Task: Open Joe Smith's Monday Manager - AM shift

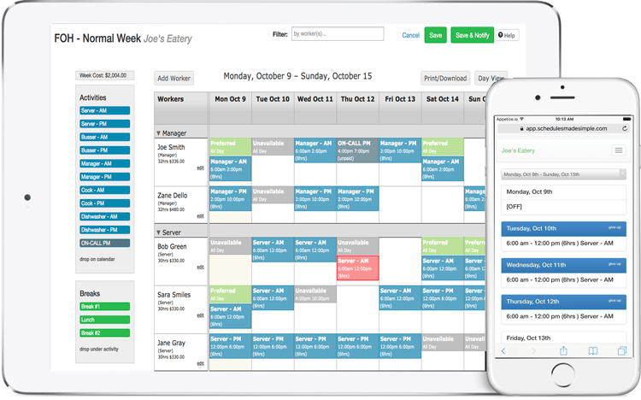Action: click(x=230, y=169)
